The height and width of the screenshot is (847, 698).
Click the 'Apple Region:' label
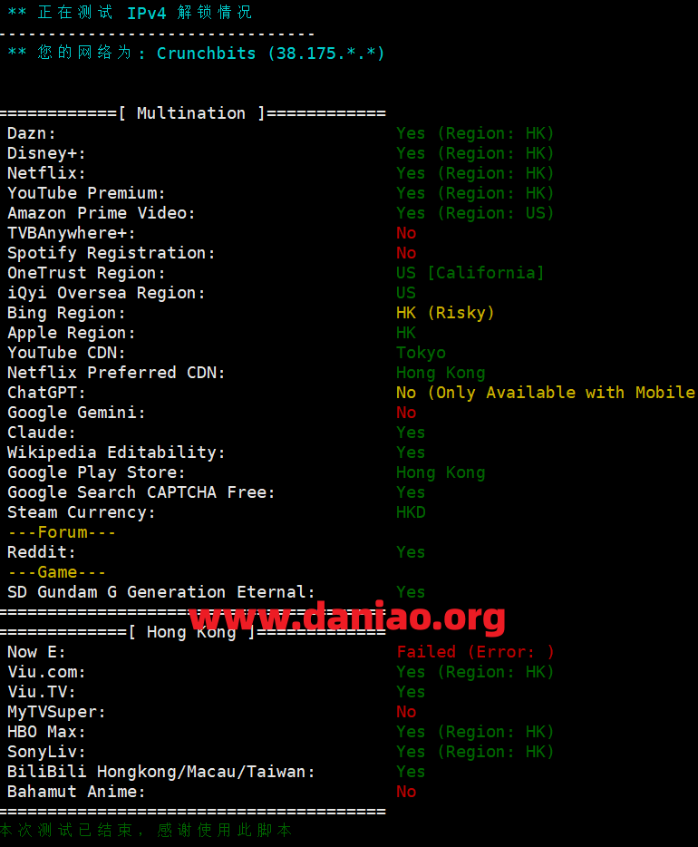[72, 334]
